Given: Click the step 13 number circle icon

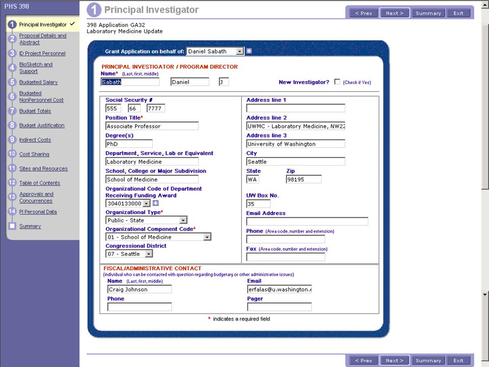Looking at the screenshot, I should pyautogui.click(x=12, y=197).
